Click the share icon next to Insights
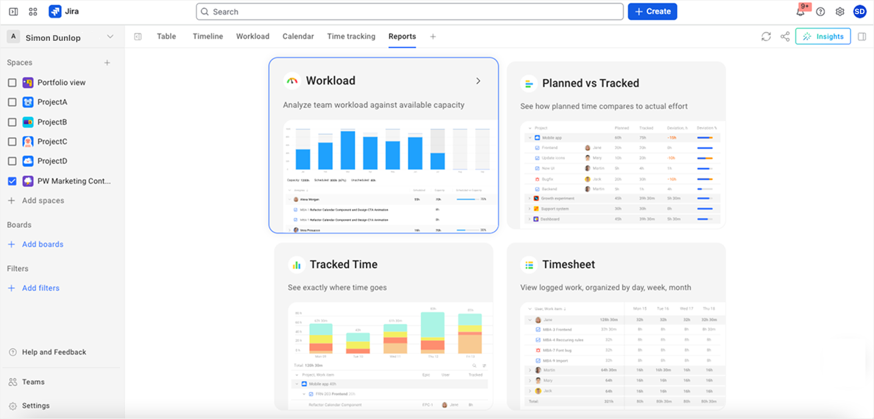This screenshot has width=874, height=419. pyautogui.click(x=785, y=36)
